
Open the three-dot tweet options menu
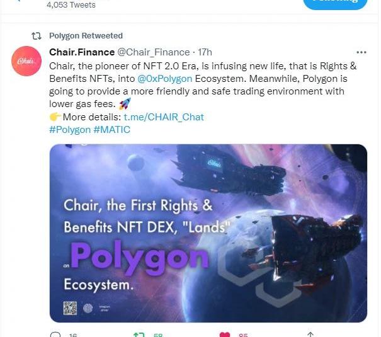tap(361, 52)
